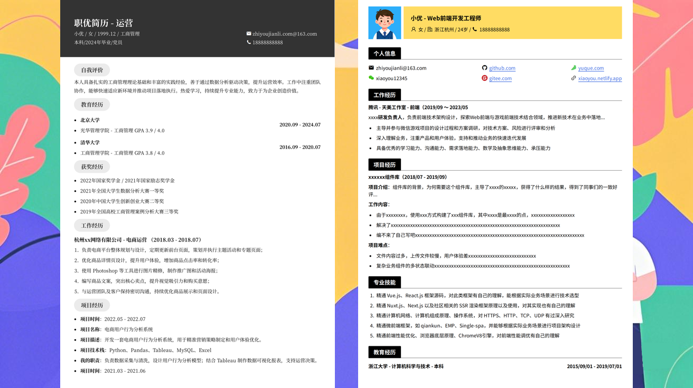Click 2020年中国大学生创新创业大赛二等奖
Viewport: 693px width, 388px height.
[122, 201]
